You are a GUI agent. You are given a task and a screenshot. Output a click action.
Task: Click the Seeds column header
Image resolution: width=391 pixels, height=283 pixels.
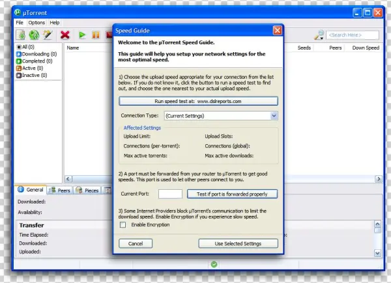(x=304, y=48)
